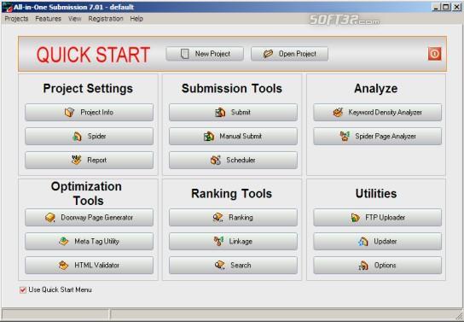Click the Meta Tag Utility label
464x322 pixels.
(x=96, y=242)
